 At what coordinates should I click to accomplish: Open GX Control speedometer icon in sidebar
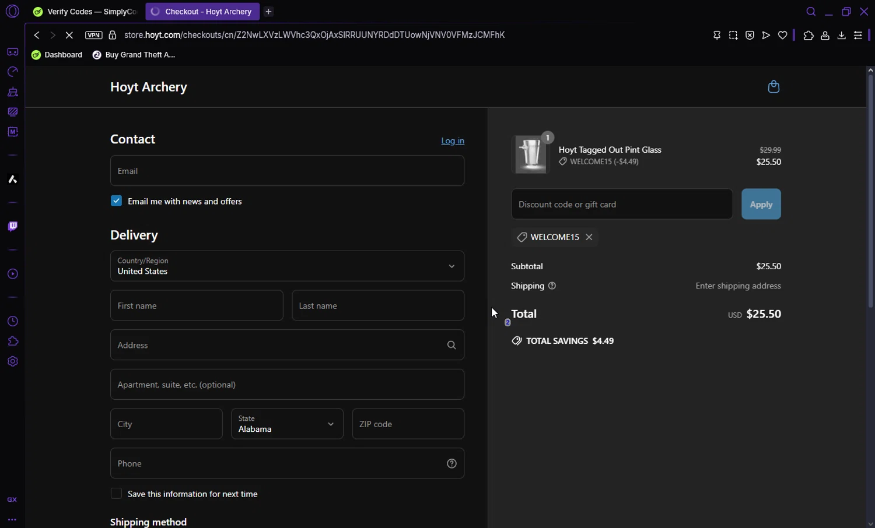(12, 72)
